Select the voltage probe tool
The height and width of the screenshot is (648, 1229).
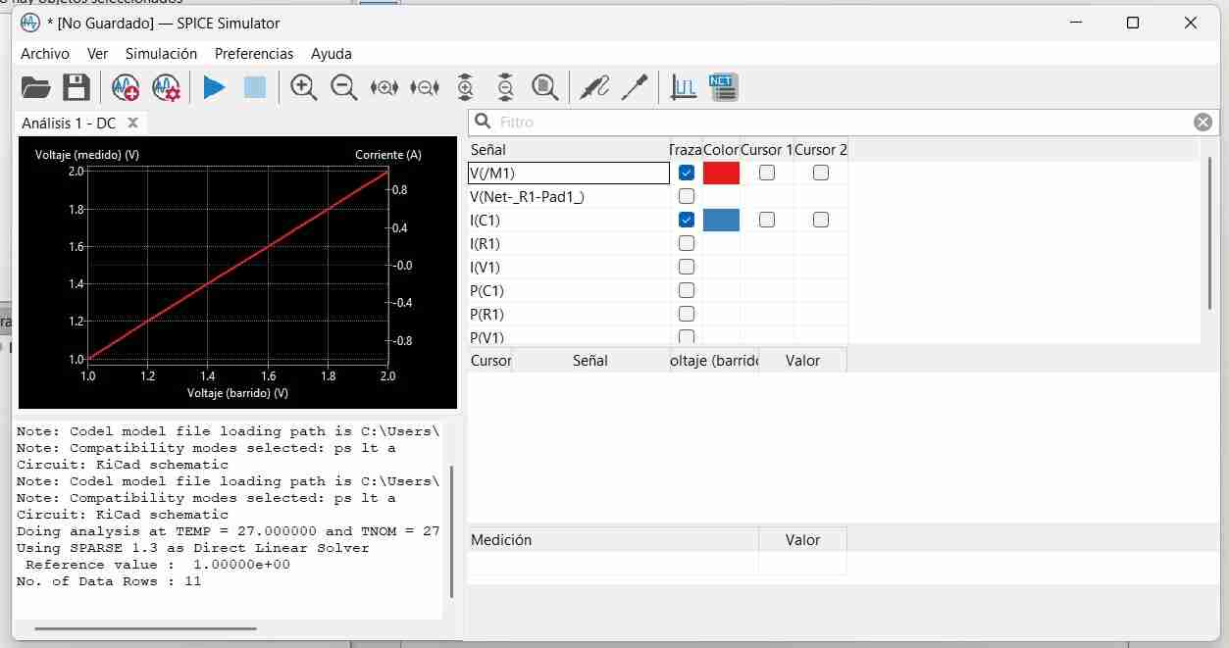click(x=595, y=87)
